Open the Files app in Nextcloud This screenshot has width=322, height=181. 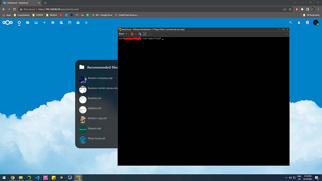tap(28, 22)
